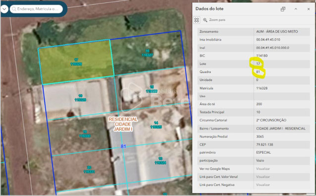Image resolution: width=316 pixels, height=196 pixels.
Task: Click the Zoneamento value AUM - ÁREA DE USO MISTO
Action: [277, 31]
